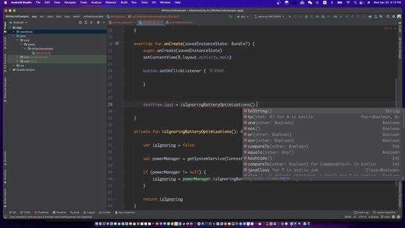Open the Navigate menu
The image size is (405, 228).
pyautogui.click(x=70, y=3)
